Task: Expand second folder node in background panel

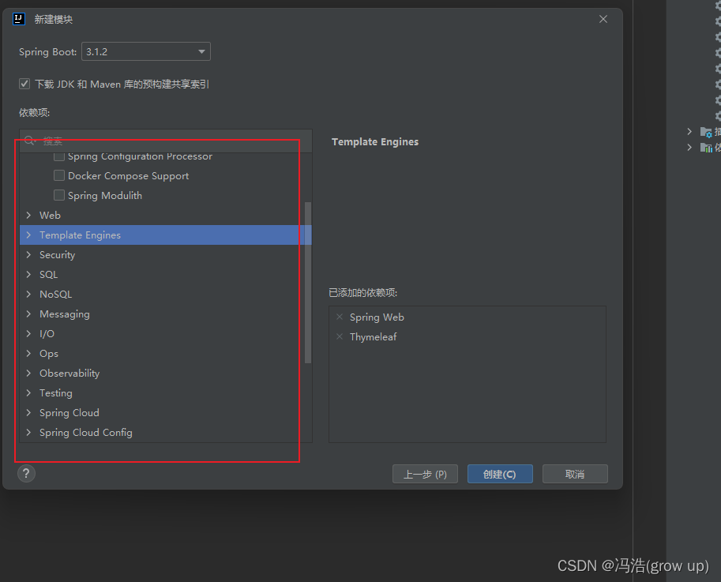Action: click(689, 147)
